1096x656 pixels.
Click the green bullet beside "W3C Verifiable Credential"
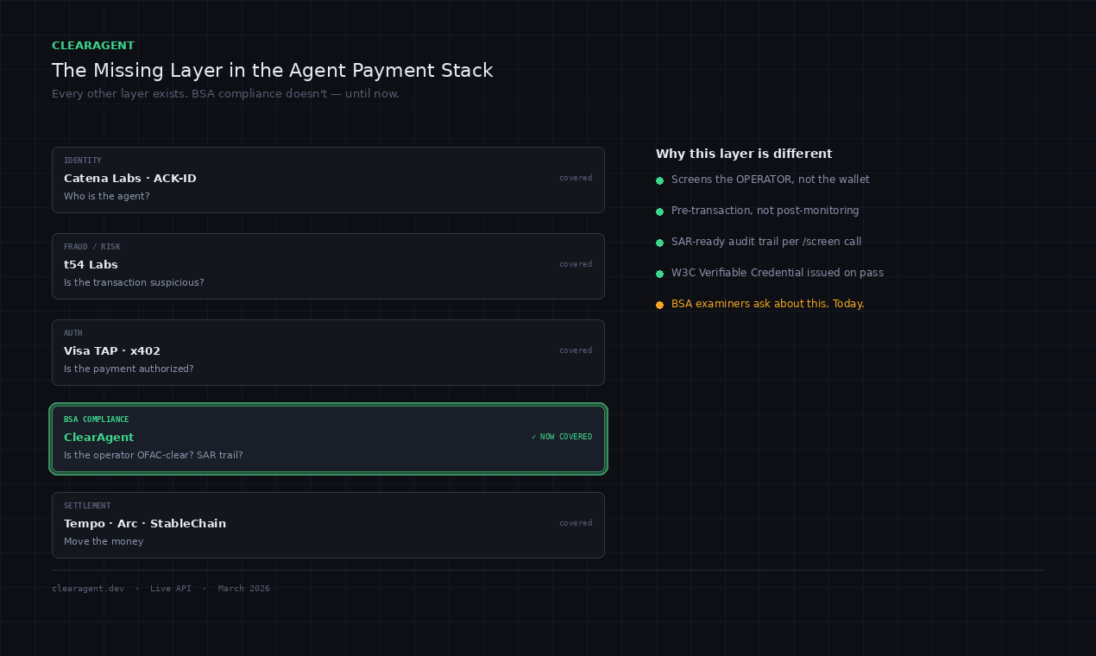[659, 274]
